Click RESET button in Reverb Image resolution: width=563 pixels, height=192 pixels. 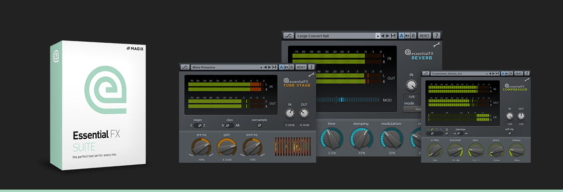(424, 36)
